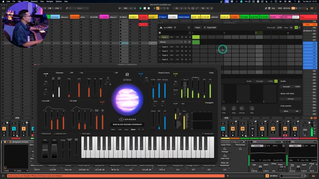Toggle the MIDI map mode button

point(280,8)
